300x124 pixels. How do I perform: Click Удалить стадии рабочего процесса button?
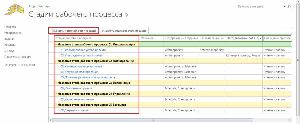coord(124,31)
